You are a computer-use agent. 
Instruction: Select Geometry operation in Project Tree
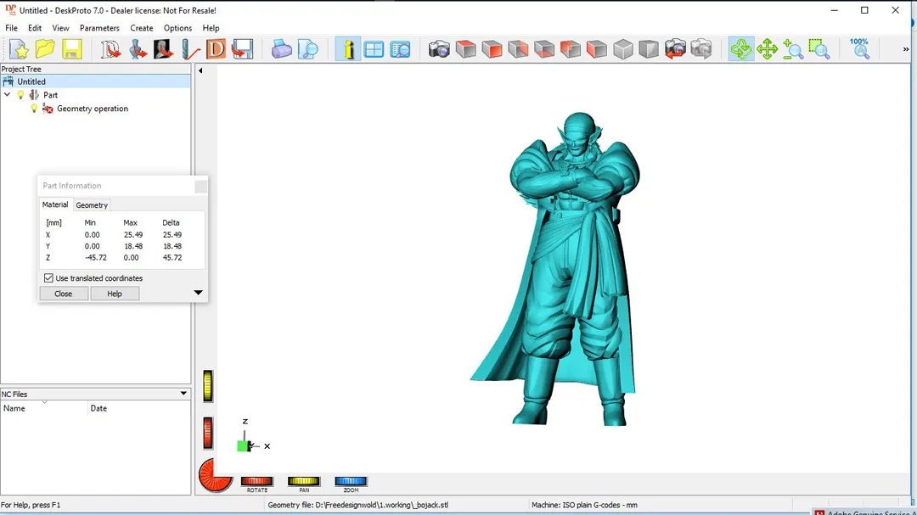tap(93, 108)
